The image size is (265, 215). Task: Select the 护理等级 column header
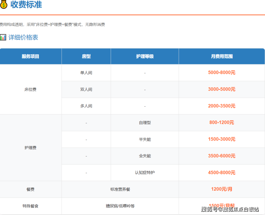[145, 57]
